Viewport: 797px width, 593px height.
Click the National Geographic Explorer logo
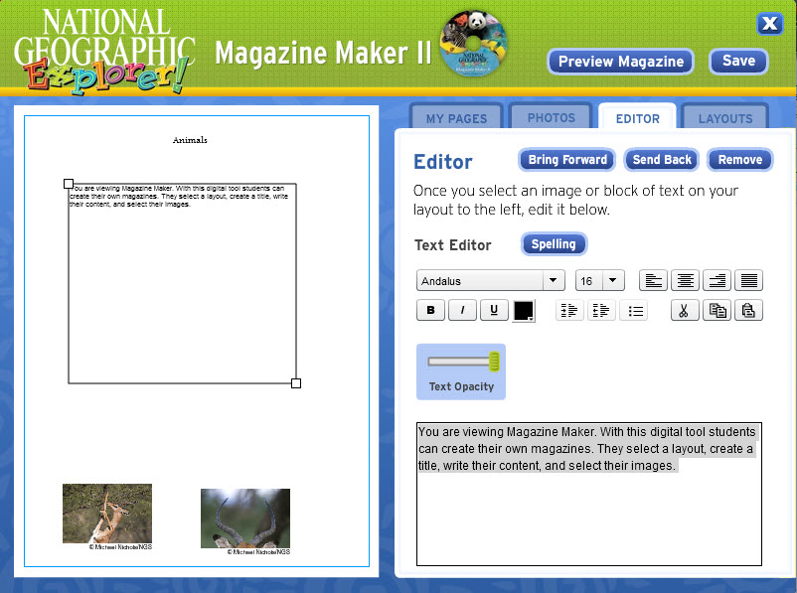pos(104,50)
